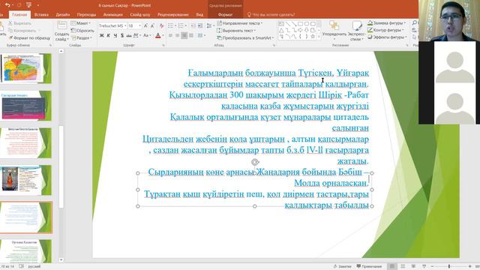
Task: Toggle align text left
Action: 170,35
